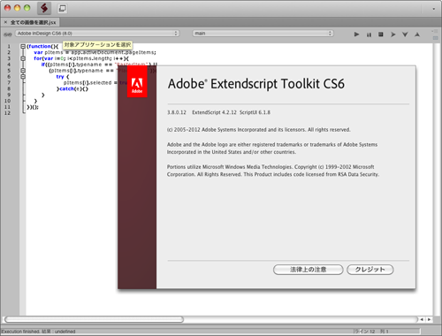Collapse the function block on line 1

(x=23, y=46)
